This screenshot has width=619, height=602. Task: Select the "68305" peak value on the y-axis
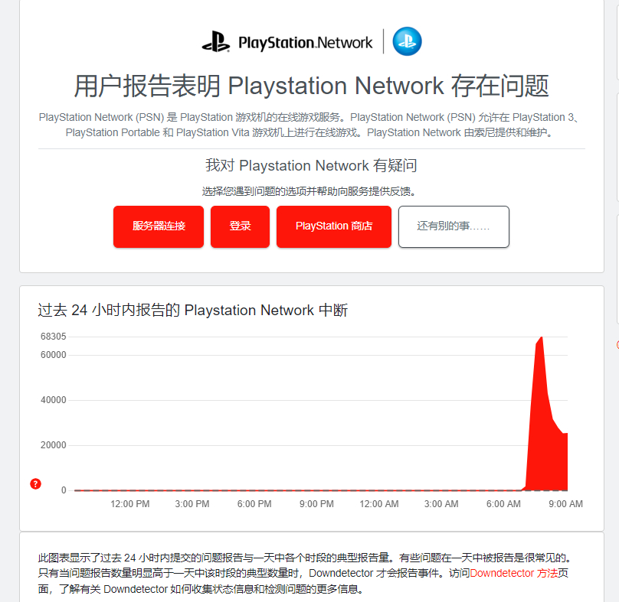pos(54,336)
